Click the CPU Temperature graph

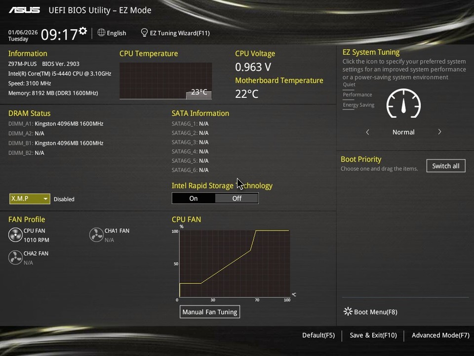[x=166, y=81]
